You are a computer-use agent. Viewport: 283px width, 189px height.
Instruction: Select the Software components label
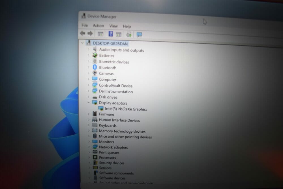tap(116, 173)
